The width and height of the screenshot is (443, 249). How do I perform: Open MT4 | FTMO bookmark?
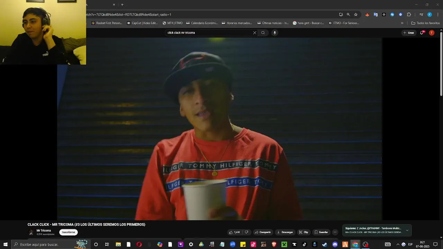[x=172, y=23]
